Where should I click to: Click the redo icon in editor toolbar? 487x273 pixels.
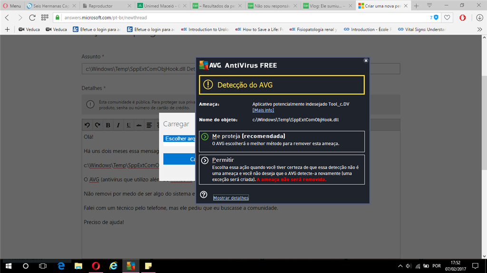click(x=97, y=125)
